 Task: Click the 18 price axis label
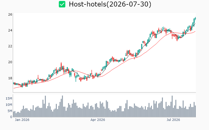tap(10, 78)
